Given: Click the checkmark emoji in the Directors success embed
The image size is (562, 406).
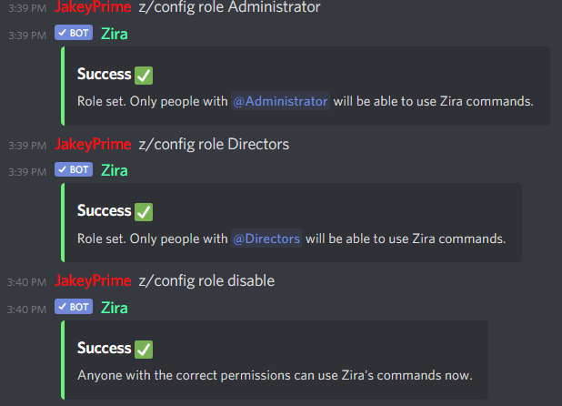Looking at the screenshot, I should pos(144,212).
